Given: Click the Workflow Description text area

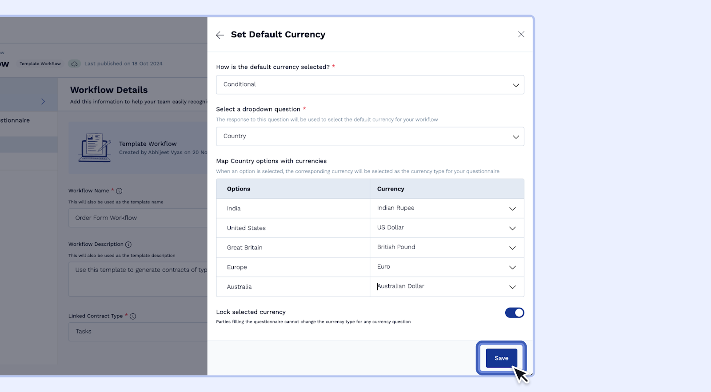Looking at the screenshot, I should (x=138, y=279).
